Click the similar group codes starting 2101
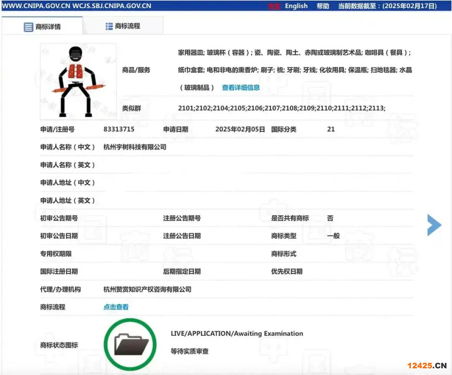 pyautogui.click(x=282, y=108)
